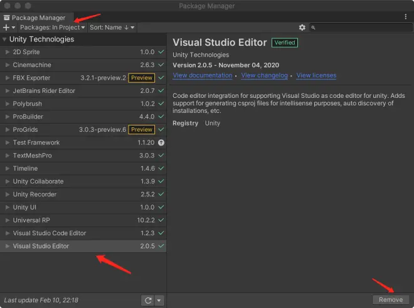Click the search magnifier icon
Viewport: 414px width, 308px height.
coord(313,28)
